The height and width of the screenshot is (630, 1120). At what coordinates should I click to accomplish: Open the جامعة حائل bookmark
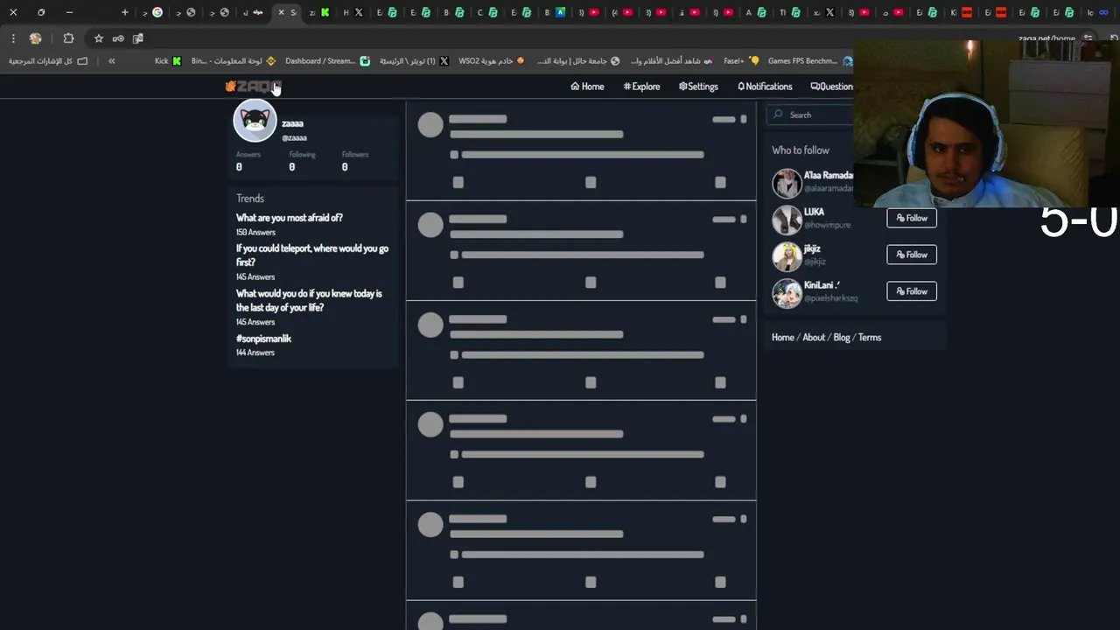(x=578, y=61)
